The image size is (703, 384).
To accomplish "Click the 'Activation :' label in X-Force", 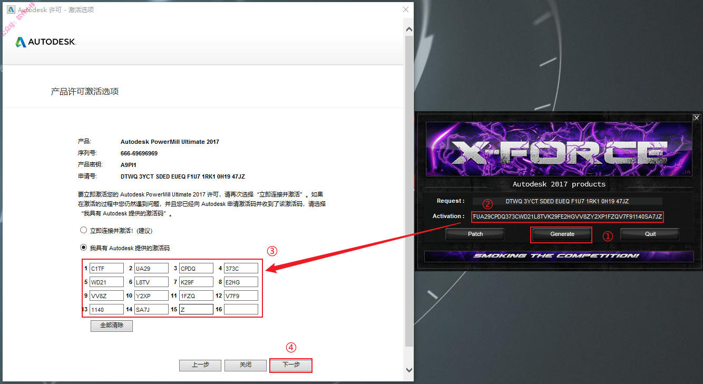I will click(448, 216).
